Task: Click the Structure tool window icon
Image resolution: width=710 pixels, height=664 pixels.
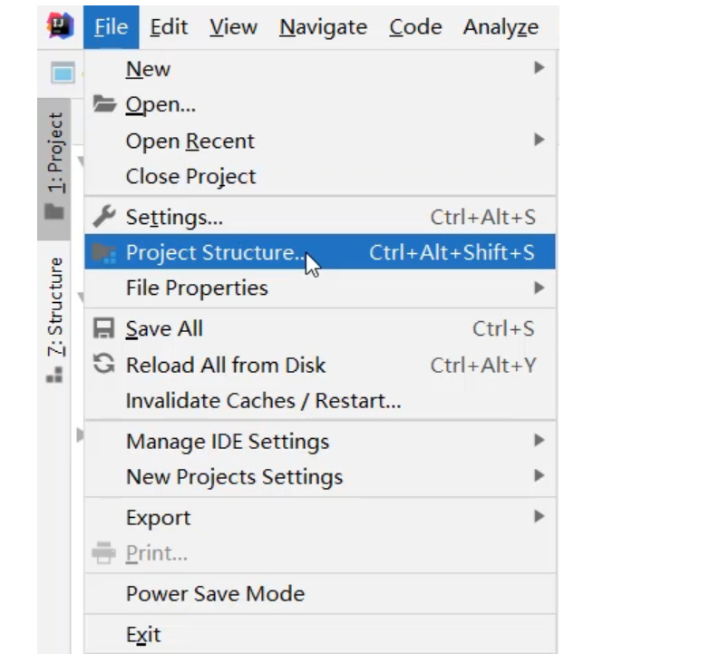Action: (54, 374)
